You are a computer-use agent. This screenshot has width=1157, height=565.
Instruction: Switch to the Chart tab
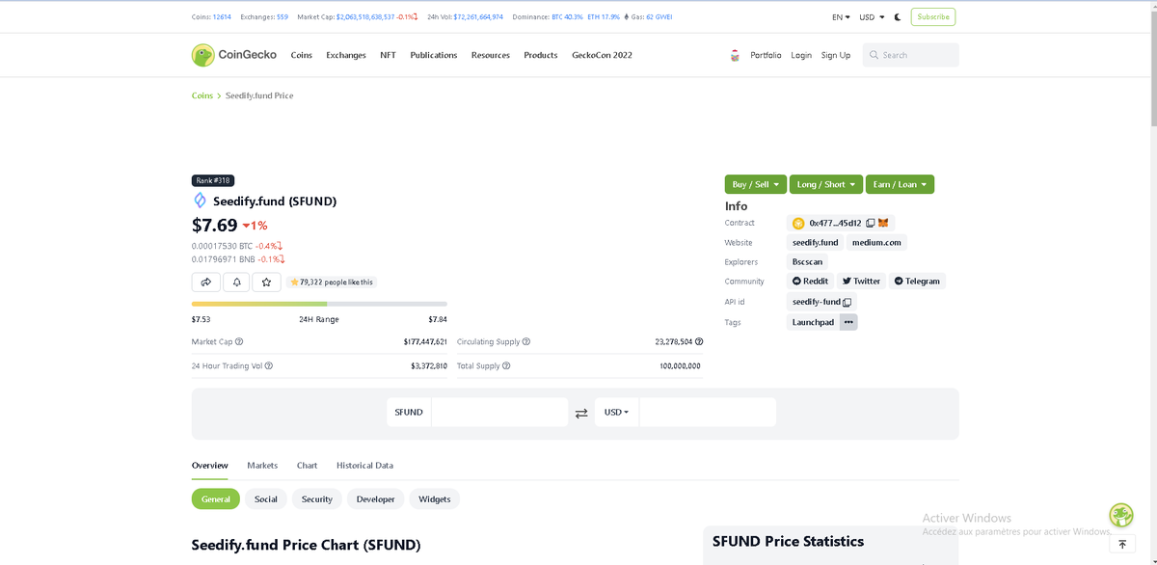[307, 465]
